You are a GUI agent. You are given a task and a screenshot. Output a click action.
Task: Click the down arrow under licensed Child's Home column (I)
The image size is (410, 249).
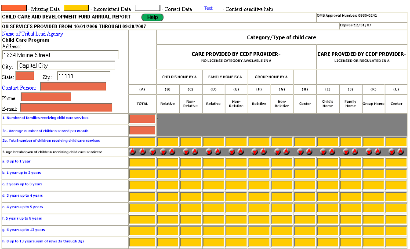pos(323,152)
